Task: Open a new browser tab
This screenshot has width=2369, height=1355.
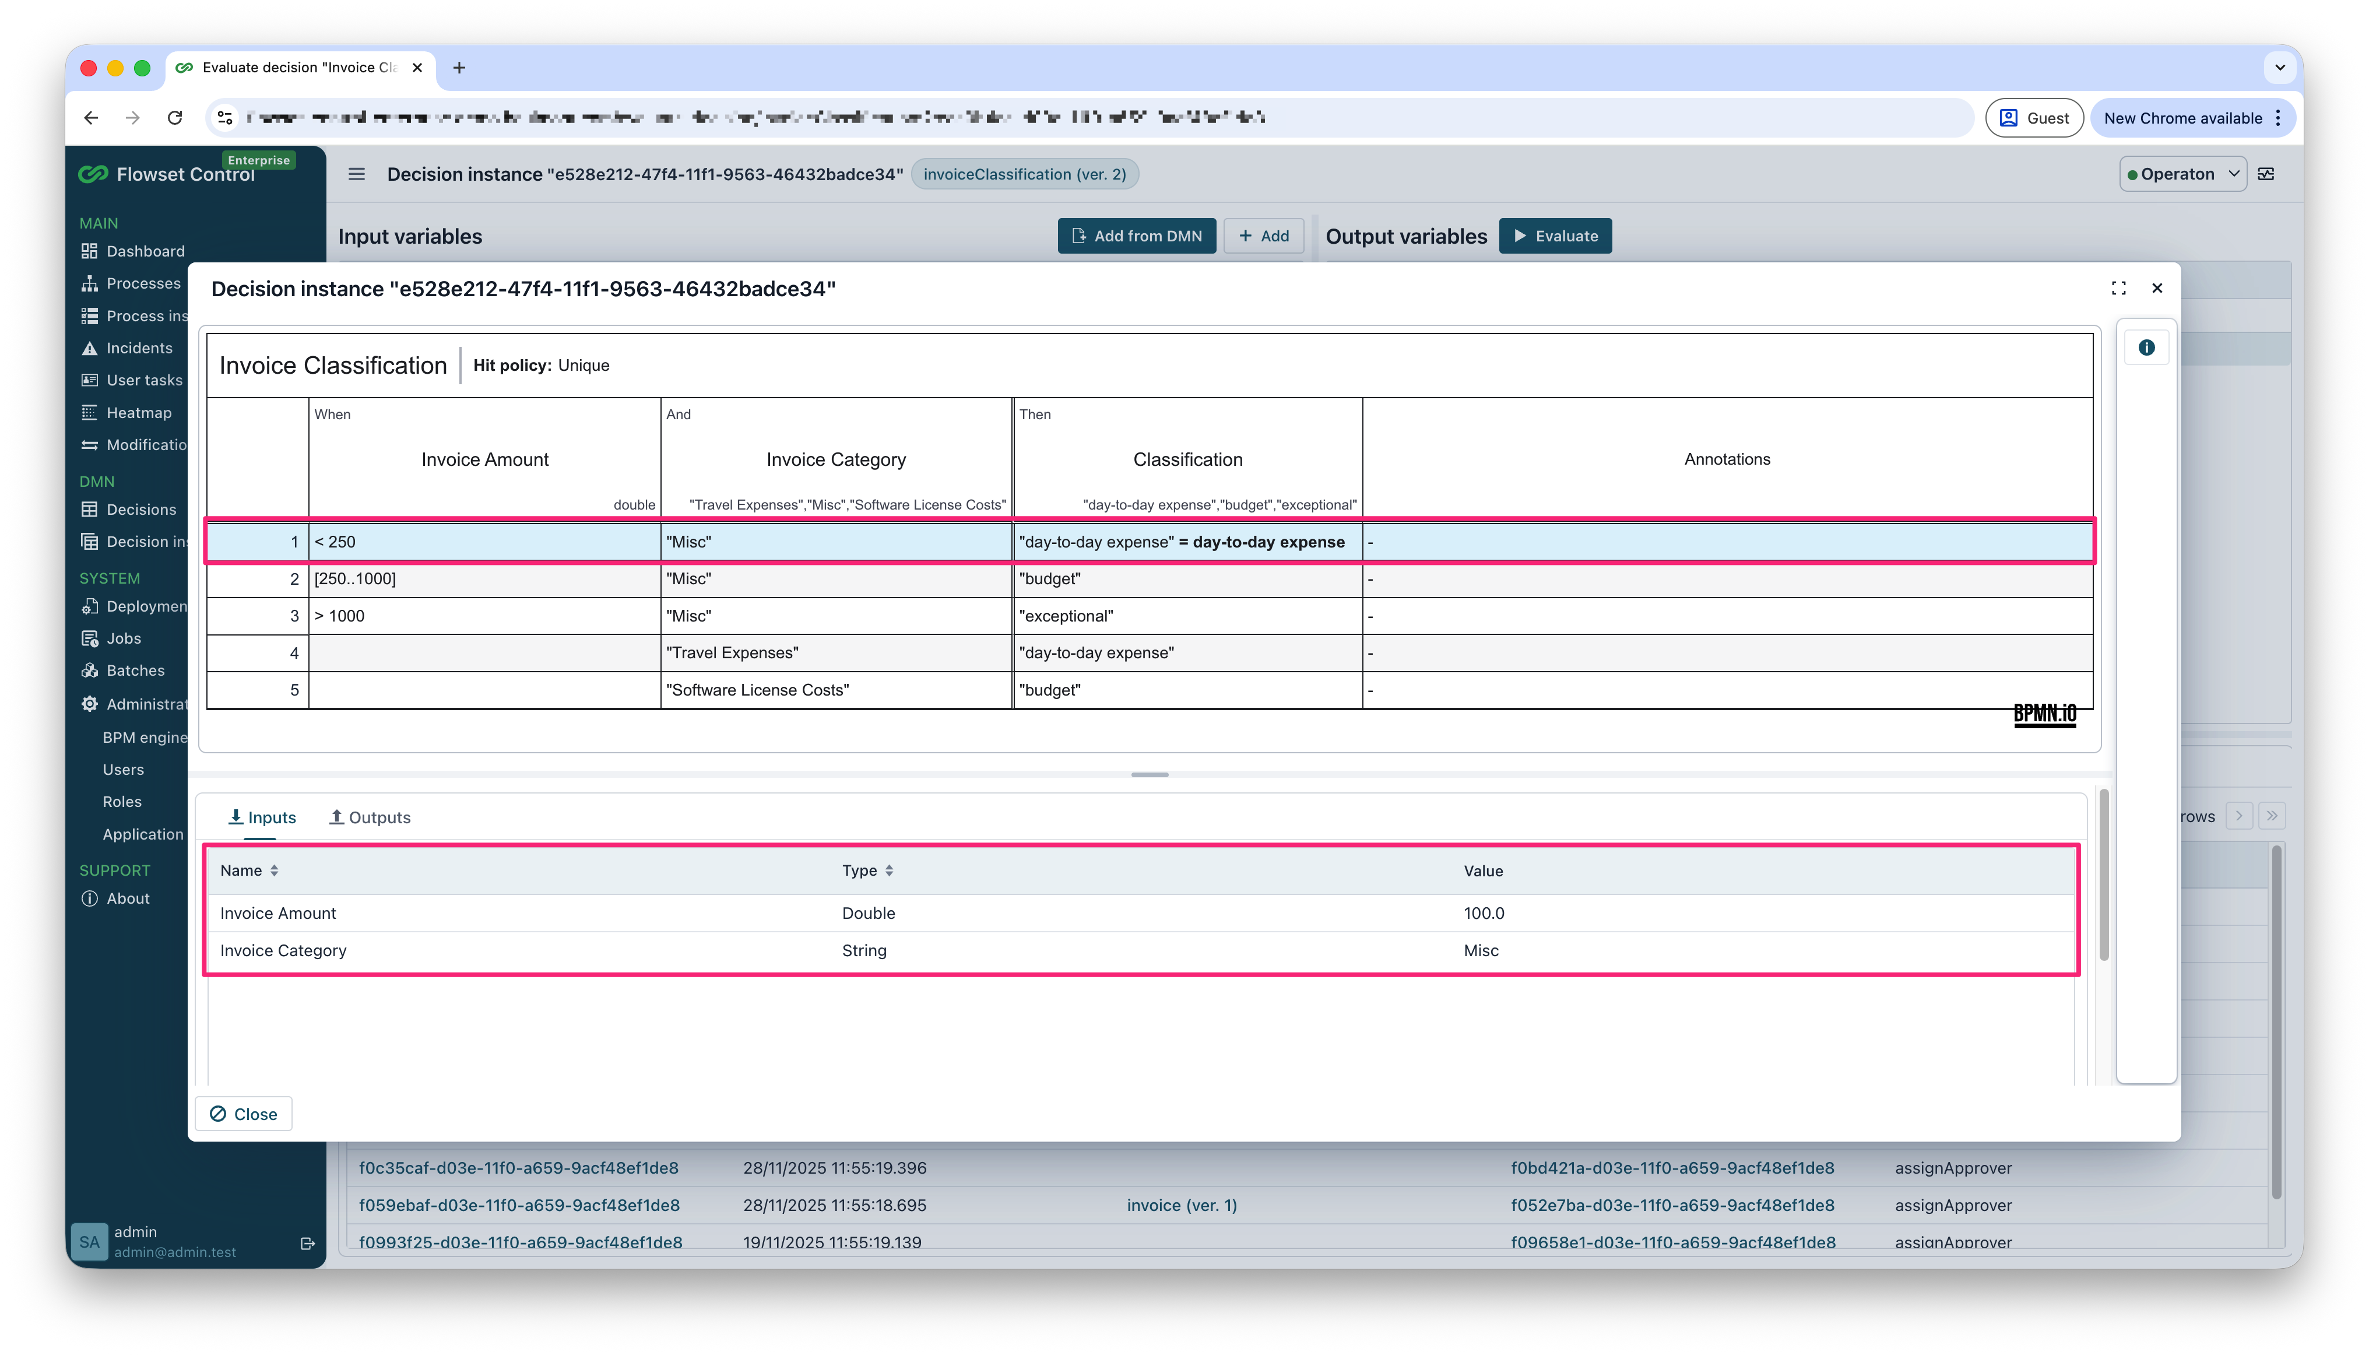Action: point(459,67)
